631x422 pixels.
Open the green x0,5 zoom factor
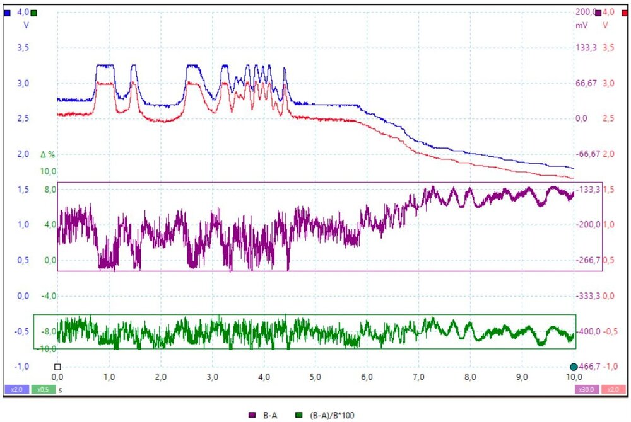pyautogui.click(x=41, y=390)
